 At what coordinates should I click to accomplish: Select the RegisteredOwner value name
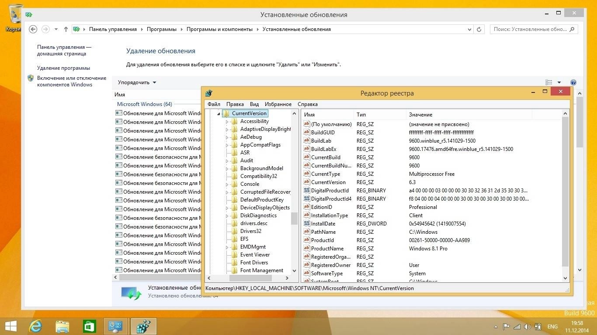331,265
